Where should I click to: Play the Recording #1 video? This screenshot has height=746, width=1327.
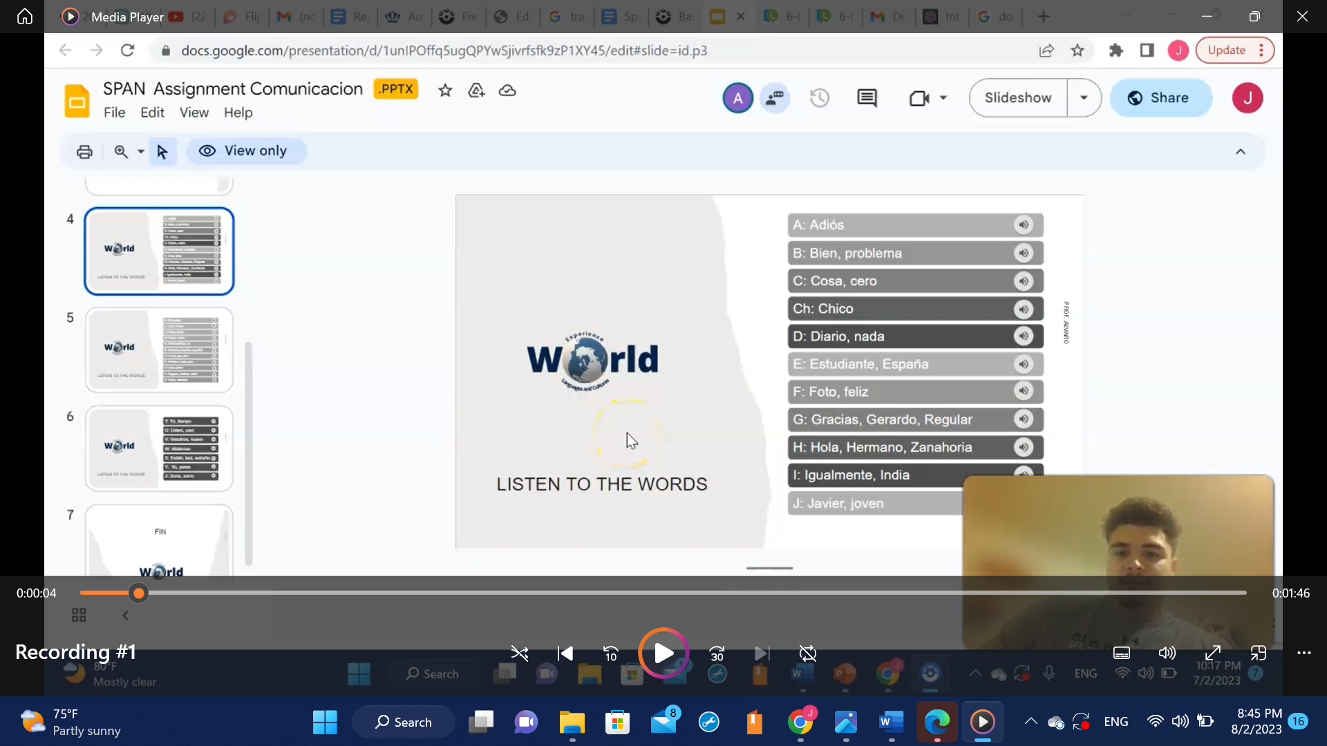pos(663,653)
